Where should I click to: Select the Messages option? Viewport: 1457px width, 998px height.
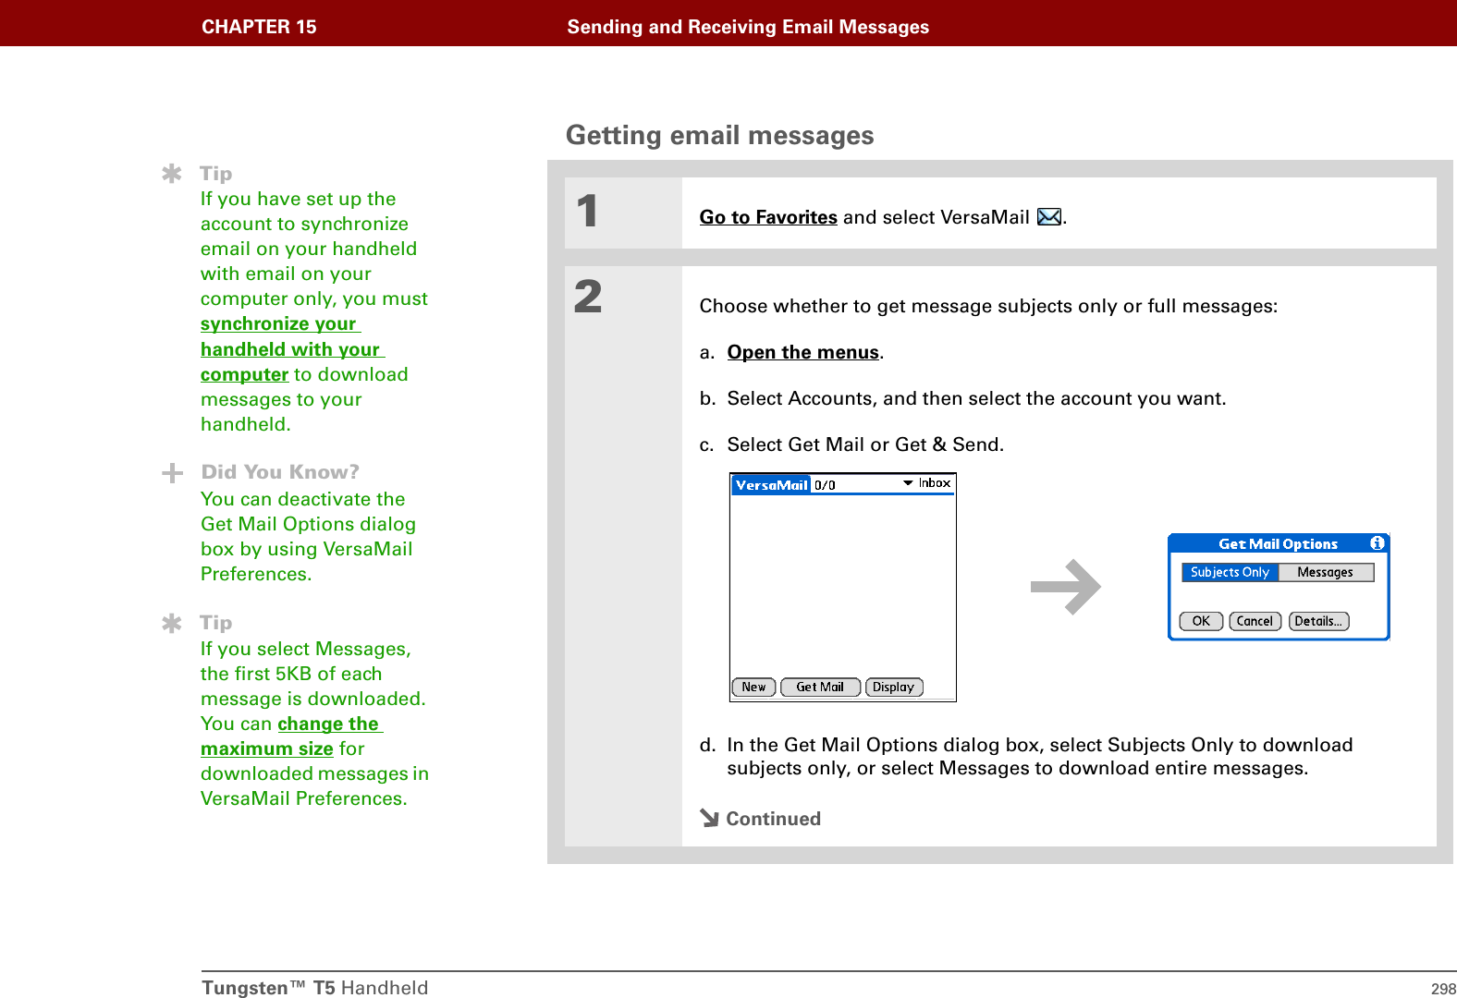tap(1325, 573)
